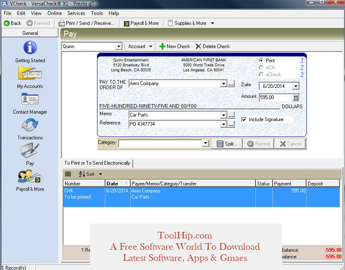Open payee browse ellipsis button
The height and width of the screenshot is (270, 345).
[x=231, y=84]
